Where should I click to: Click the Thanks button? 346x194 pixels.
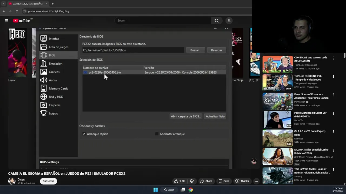(x=242, y=181)
